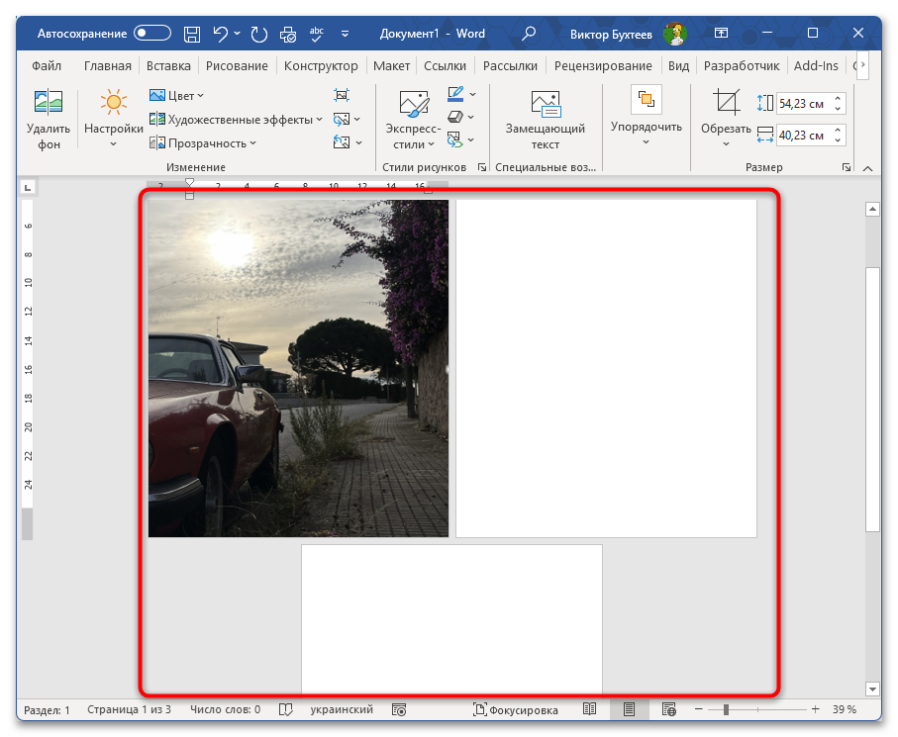Open Picture Effects icon in styles group
Screen dimensions: 898x737
point(455,117)
